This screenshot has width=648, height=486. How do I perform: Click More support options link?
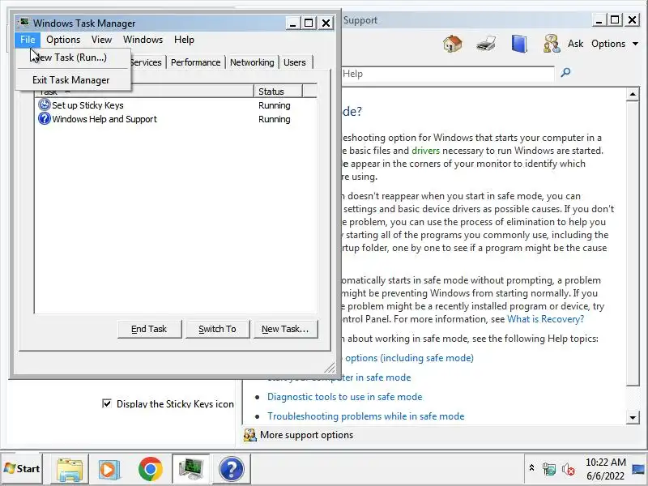[306, 435]
